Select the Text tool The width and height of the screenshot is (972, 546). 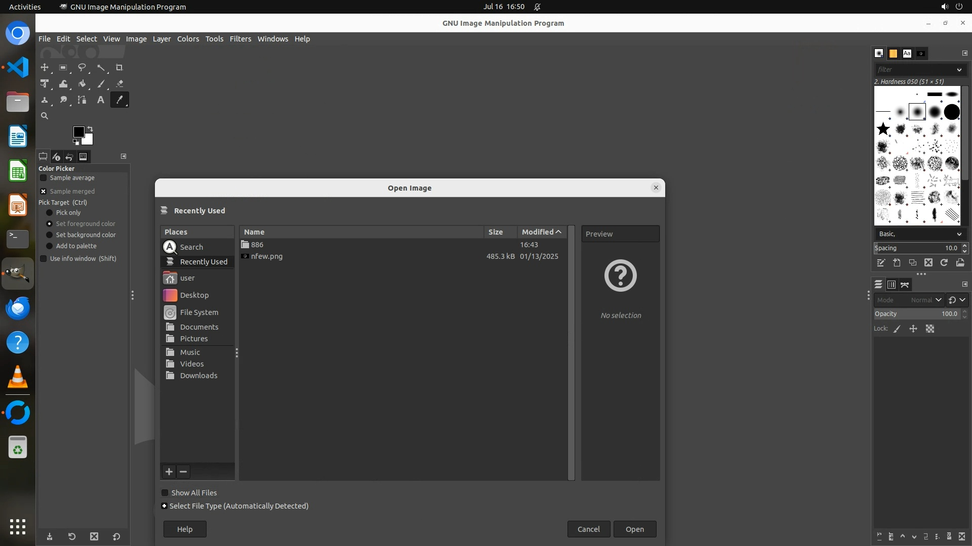[x=101, y=100]
